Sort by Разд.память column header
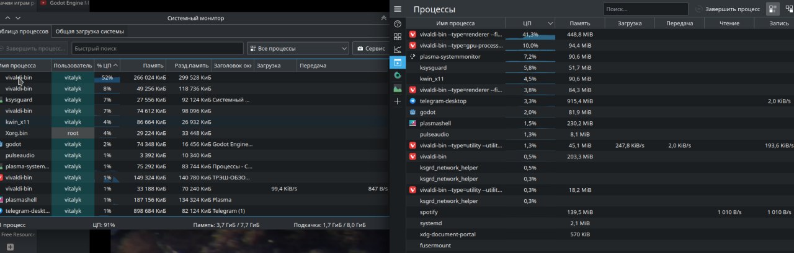The height and width of the screenshot is (253, 794). click(190, 65)
